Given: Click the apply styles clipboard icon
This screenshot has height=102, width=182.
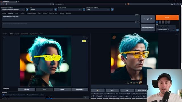Looking at the screenshot, I should click(166, 22).
